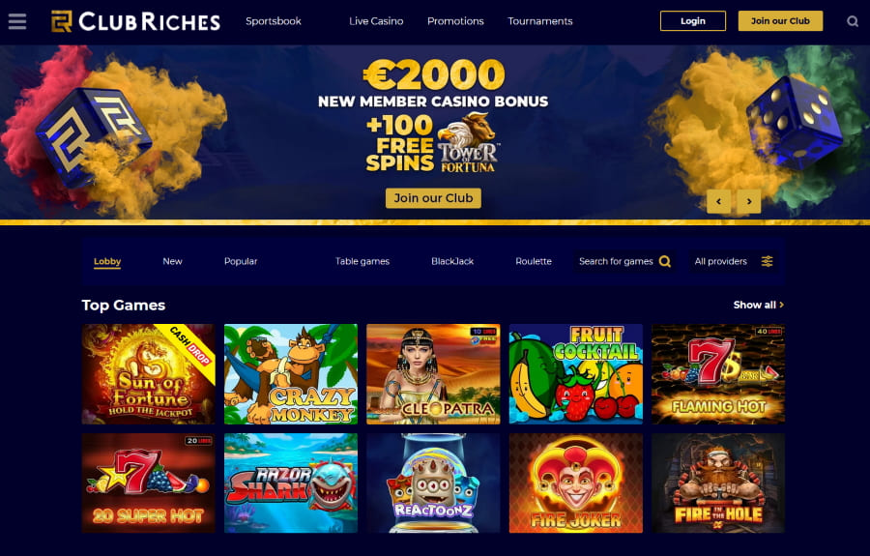Click the Club Riches logo
The image size is (870, 556).
pos(136,21)
